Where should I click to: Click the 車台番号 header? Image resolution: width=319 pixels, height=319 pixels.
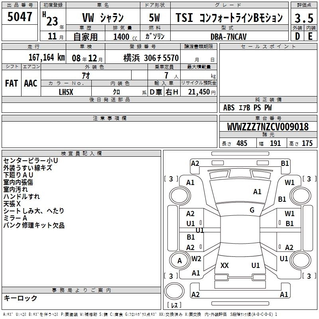[x=268, y=118]
